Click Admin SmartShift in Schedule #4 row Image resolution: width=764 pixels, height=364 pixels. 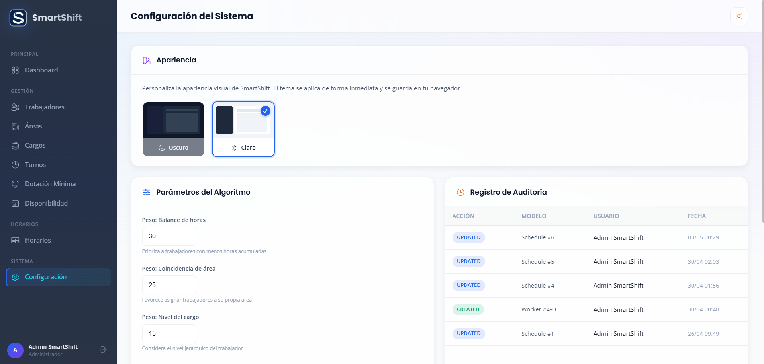618,286
